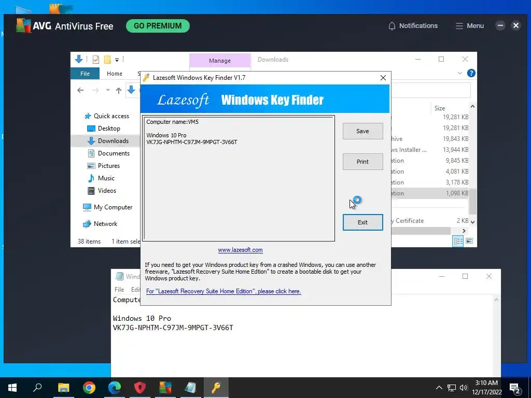Select the file row sized 13,944 KB
This screenshot has height=398, width=531.
429,150
